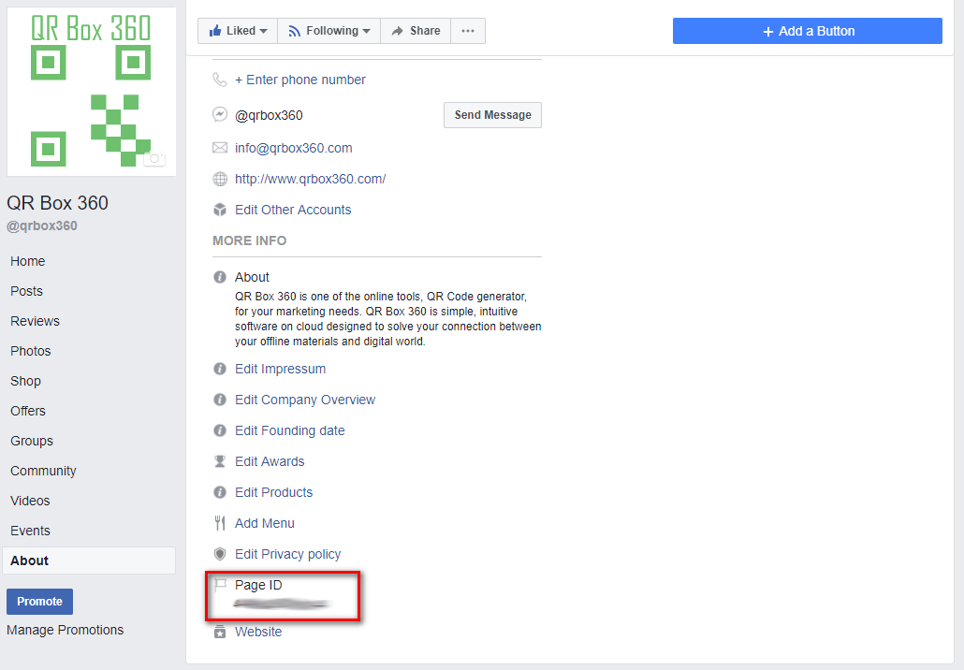Click the Website link at the bottom
Screen dimensions: 964x670
pos(258,632)
